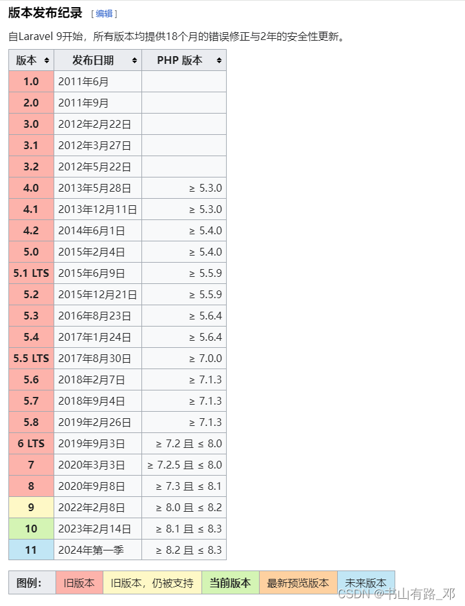Click release date 2012年2月22日

94,124
